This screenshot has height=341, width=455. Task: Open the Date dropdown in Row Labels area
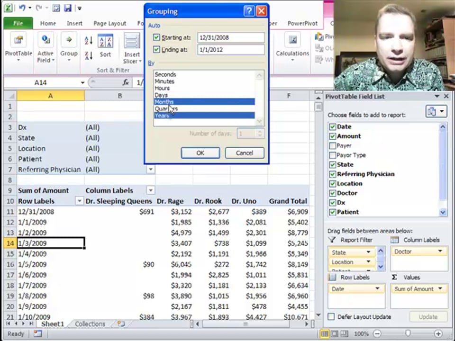[377, 288]
